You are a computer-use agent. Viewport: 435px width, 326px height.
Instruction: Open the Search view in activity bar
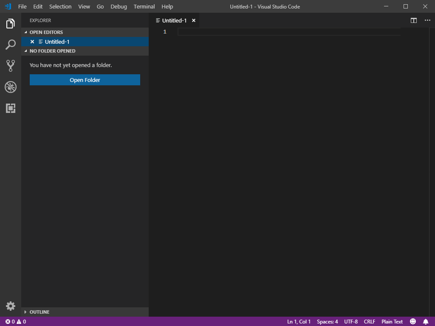(x=11, y=45)
